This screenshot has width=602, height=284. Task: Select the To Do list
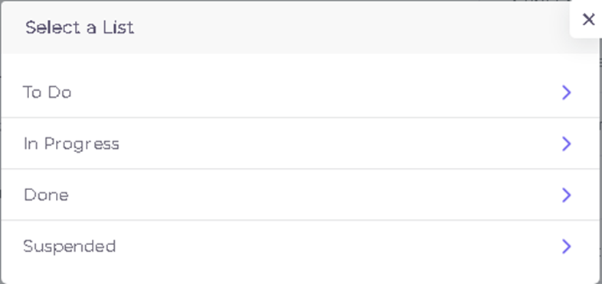(x=299, y=92)
